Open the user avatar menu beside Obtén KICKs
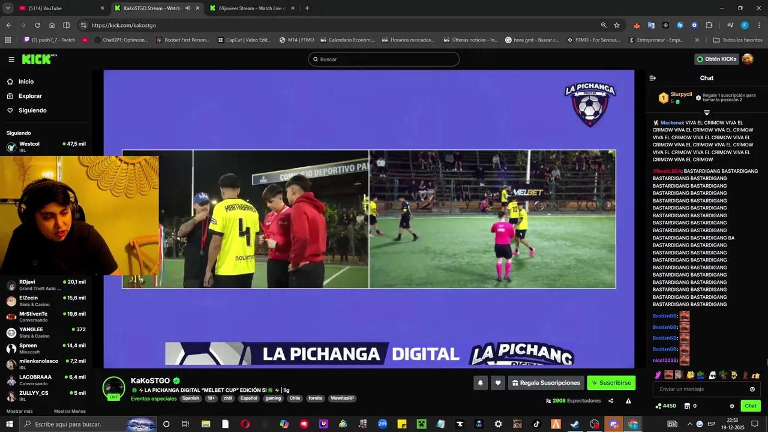Screen dimensions: 768x432 (x=748, y=59)
